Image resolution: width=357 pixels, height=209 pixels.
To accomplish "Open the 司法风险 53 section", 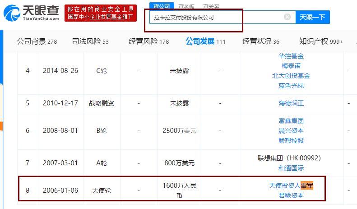I will coord(90,41).
